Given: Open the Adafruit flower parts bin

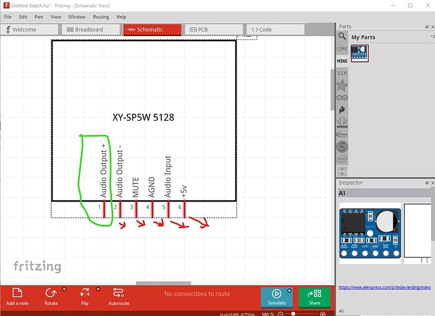Looking at the screenshot, I should [x=342, y=85].
